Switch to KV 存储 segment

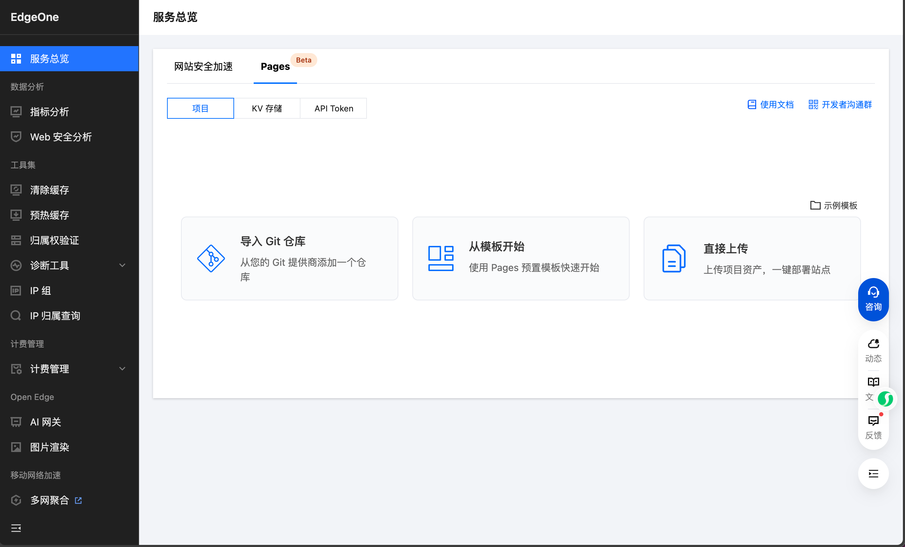pyautogui.click(x=267, y=108)
